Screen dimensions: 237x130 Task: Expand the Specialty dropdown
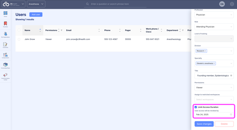pyautogui.click(x=231, y=63)
